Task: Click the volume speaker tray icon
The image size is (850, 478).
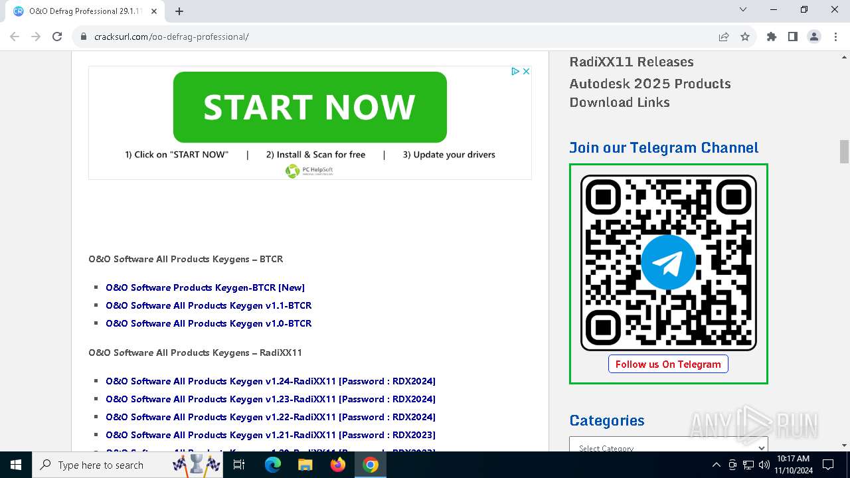Action: pyautogui.click(x=764, y=465)
